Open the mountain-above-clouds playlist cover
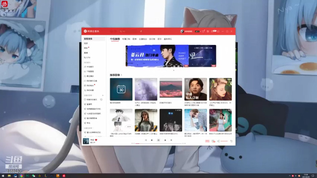Viewport: 317px width, 178px height. tap(170, 89)
